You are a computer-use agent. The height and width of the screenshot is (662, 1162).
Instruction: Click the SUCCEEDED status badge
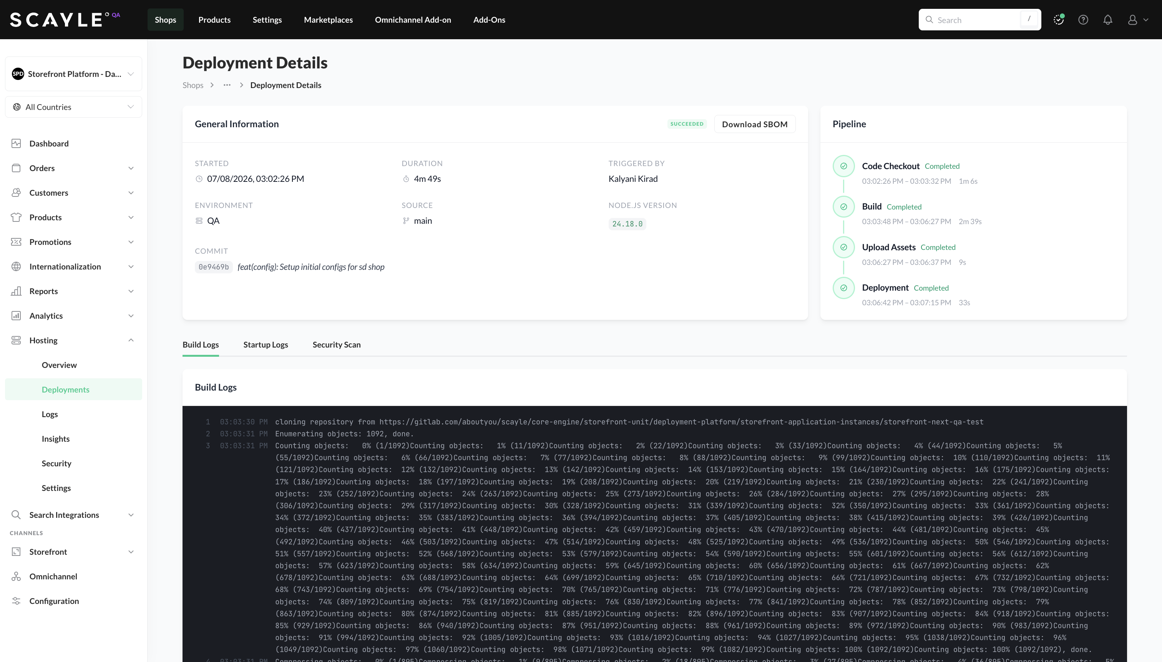tap(687, 124)
